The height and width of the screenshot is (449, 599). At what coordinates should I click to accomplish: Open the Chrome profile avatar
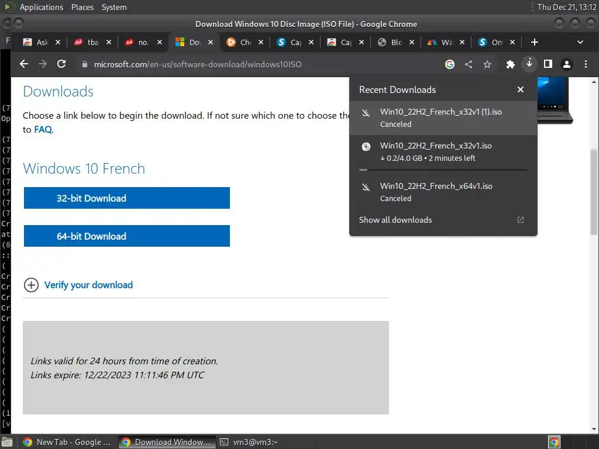(x=566, y=64)
